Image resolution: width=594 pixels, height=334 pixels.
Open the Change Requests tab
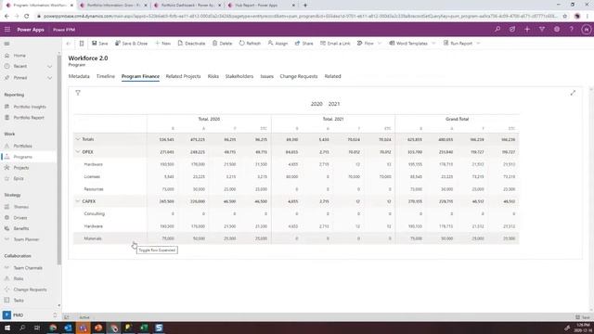tap(299, 76)
